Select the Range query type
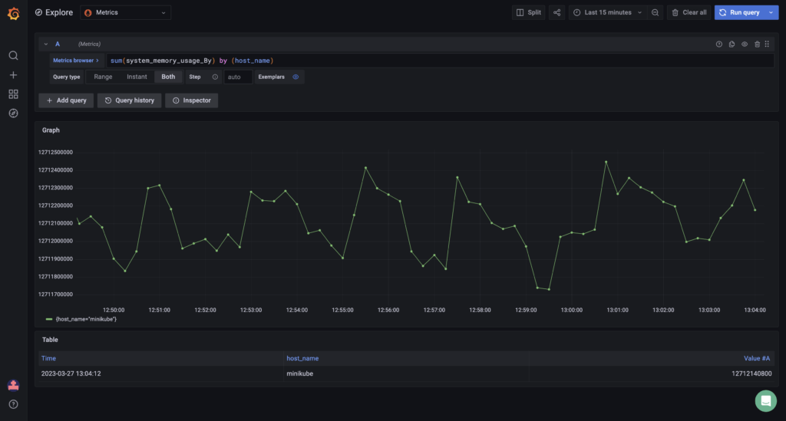Screen dimensions: 786x421 point(104,77)
